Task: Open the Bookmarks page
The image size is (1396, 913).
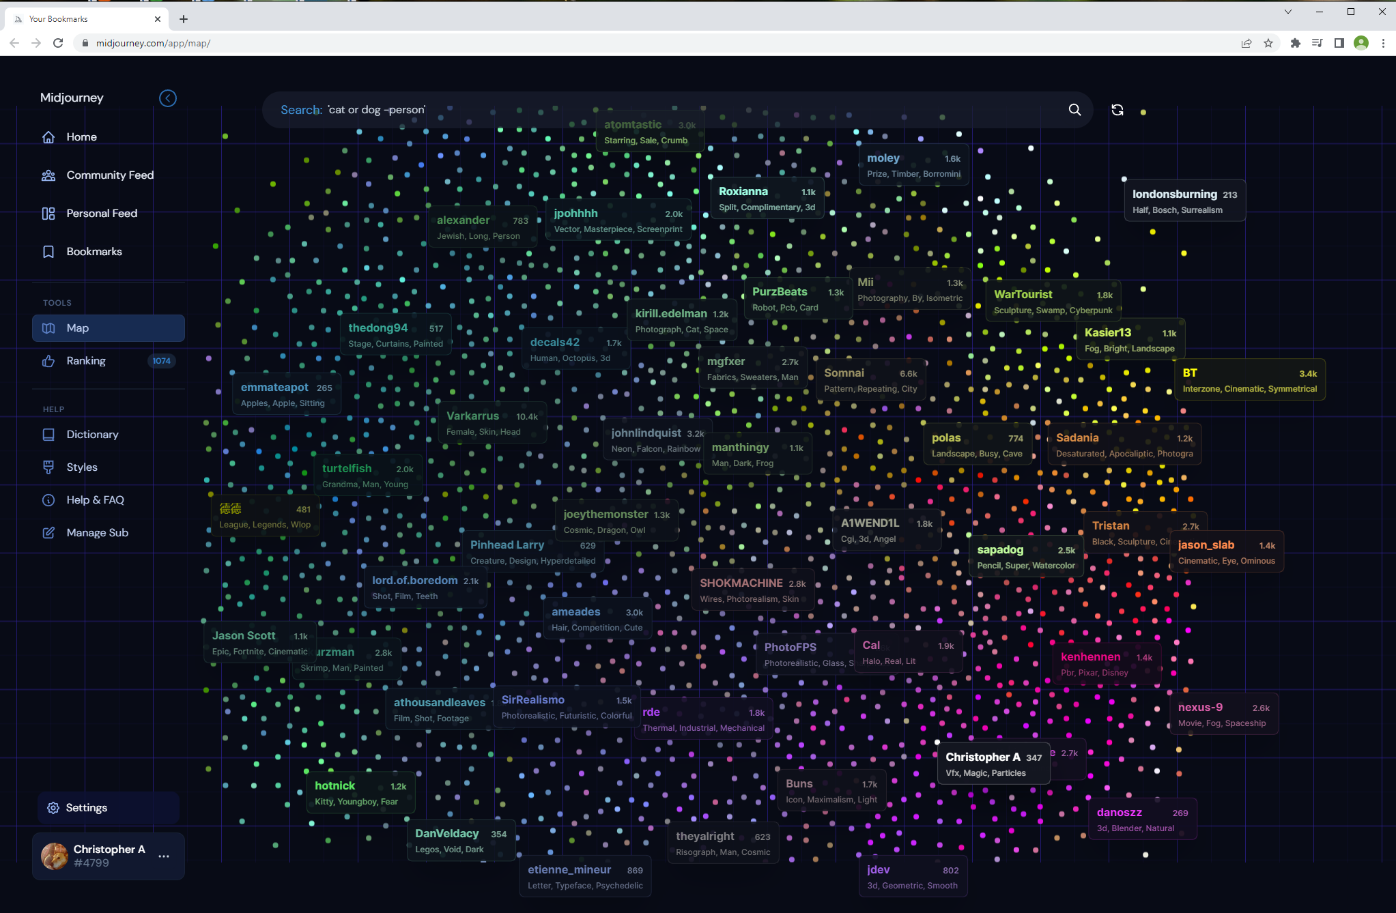Action: [x=94, y=252]
